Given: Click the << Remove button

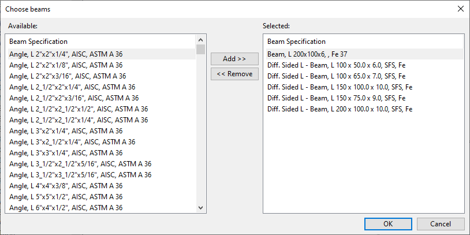Looking at the screenshot, I should (234, 74).
